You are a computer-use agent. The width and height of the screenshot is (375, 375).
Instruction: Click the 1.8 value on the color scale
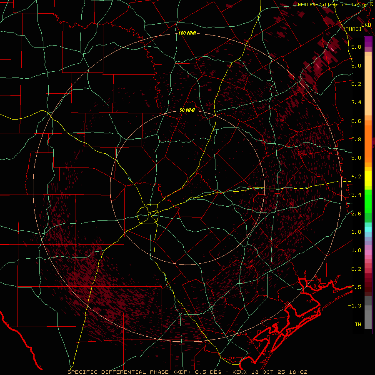(x=356, y=232)
